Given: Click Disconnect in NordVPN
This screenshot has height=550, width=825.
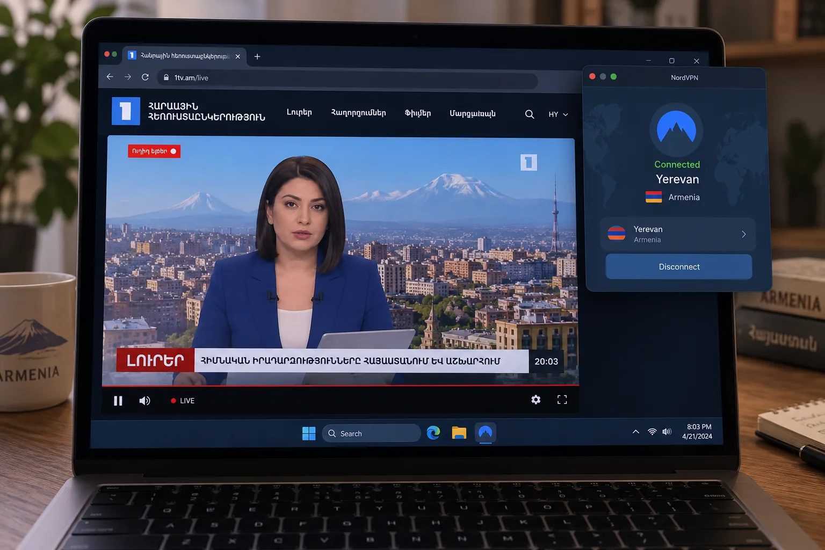Looking at the screenshot, I should pos(679,267).
